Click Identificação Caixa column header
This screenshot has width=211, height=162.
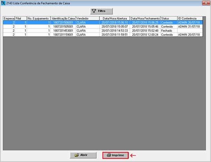coord(63,18)
